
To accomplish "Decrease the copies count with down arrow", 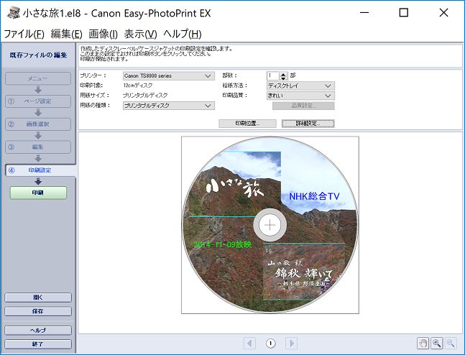I will [283, 78].
